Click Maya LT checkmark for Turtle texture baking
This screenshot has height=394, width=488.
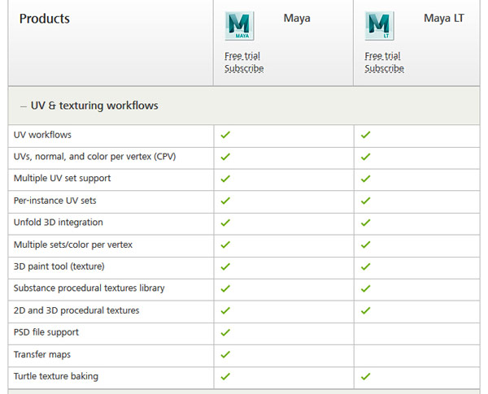click(365, 376)
